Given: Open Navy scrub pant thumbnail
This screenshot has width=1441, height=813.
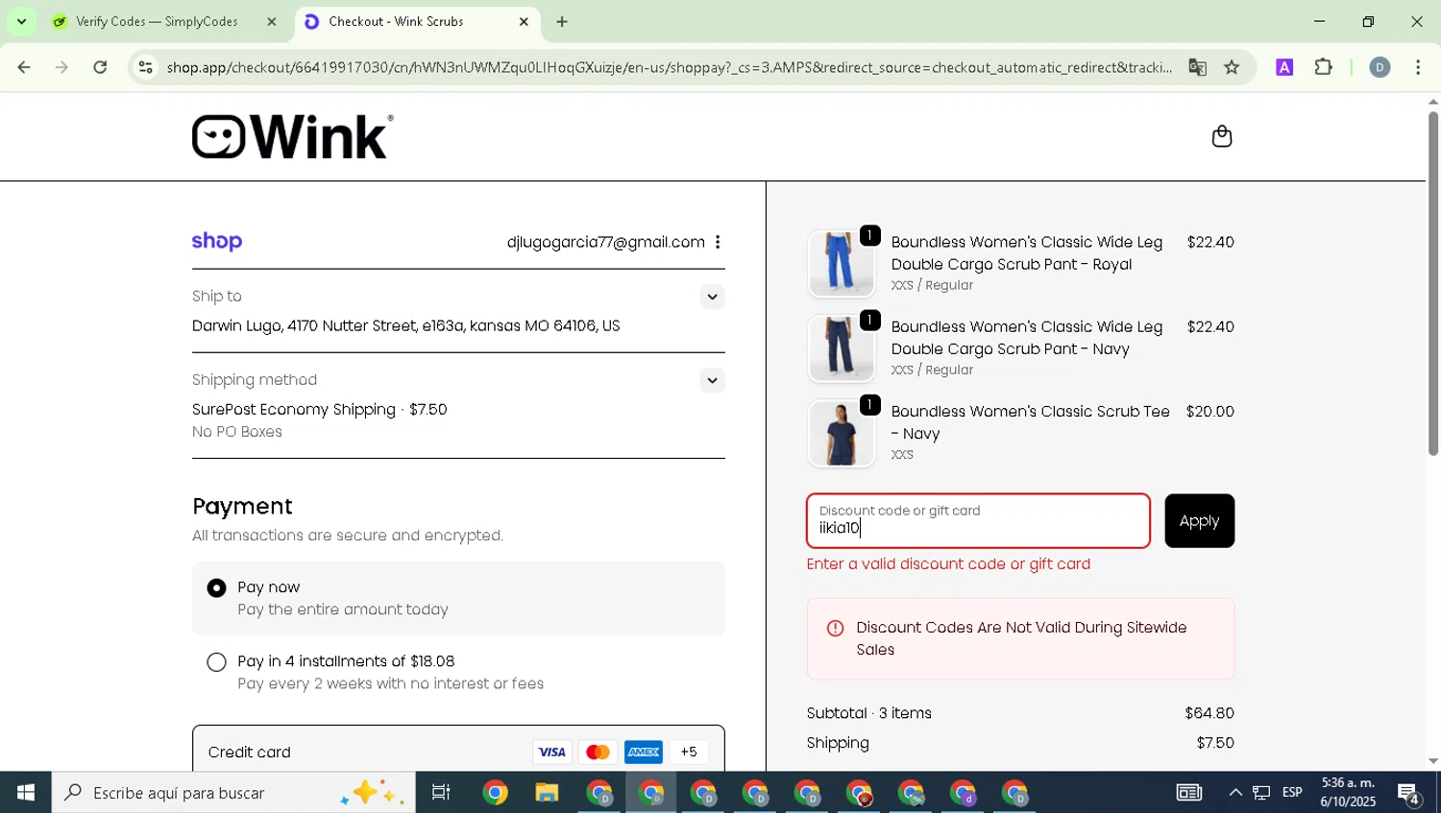Looking at the screenshot, I should pyautogui.click(x=841, y=348).
